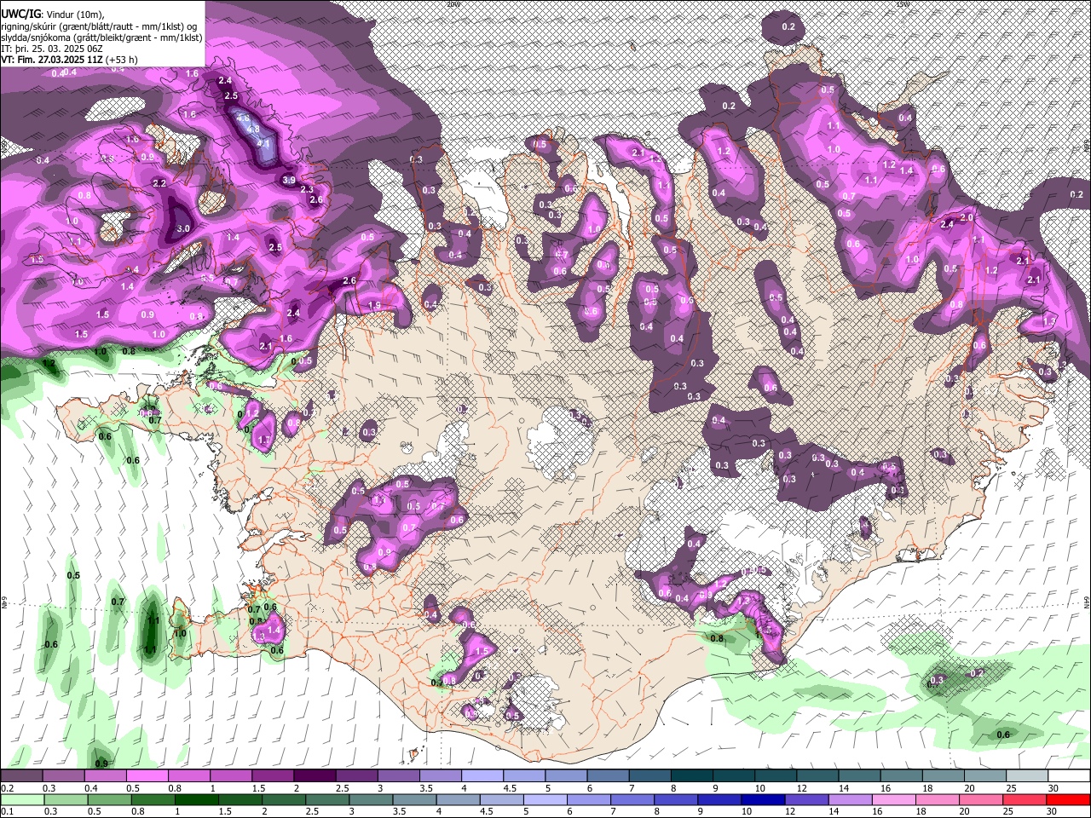Click the '4.1' snowfall value on the map

tap(263, 143)
